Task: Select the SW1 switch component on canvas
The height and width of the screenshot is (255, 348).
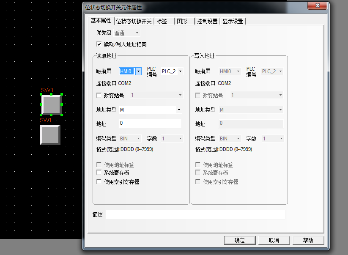Action: click(x=50, y=134)
